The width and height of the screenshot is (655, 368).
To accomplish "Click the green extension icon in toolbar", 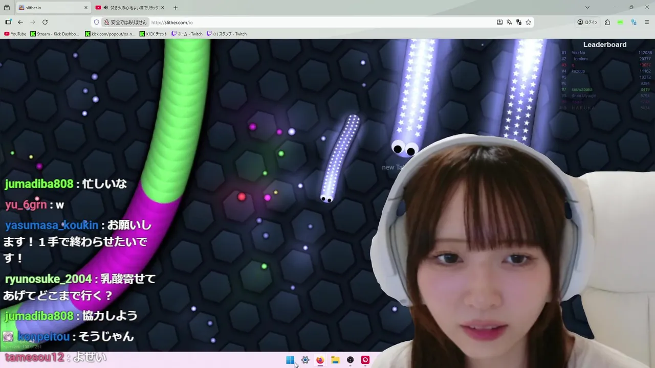I will tap(620, 22).
